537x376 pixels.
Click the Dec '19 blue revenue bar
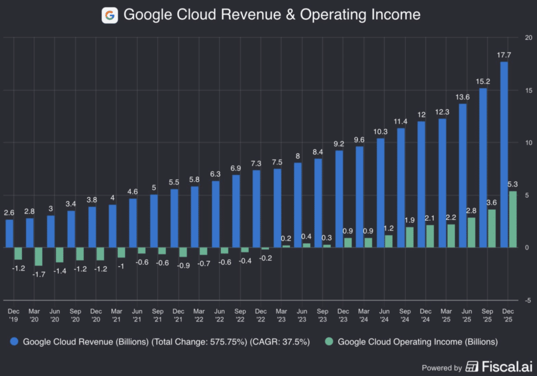[x=9, y=233]
